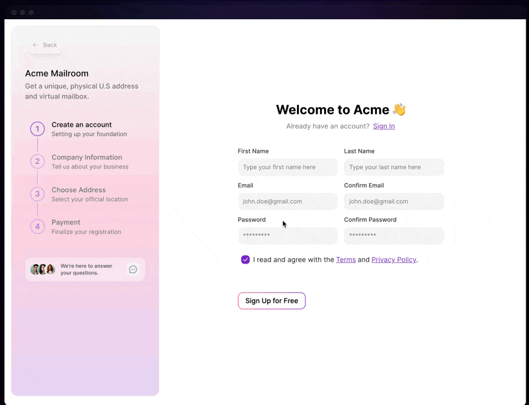Open the Sign In link
This screenshot has height=405, width=529.
(384, 126)
